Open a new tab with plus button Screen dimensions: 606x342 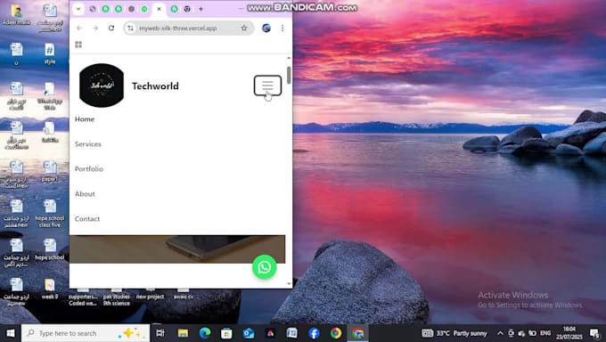201,9
